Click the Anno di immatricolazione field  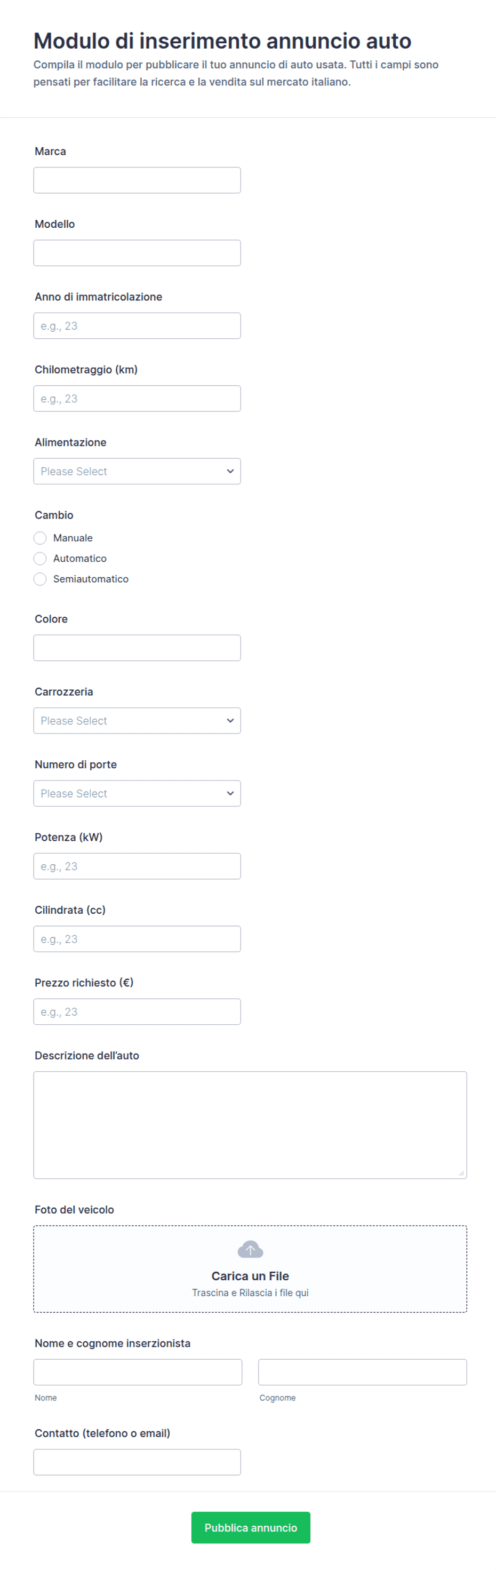137,325
